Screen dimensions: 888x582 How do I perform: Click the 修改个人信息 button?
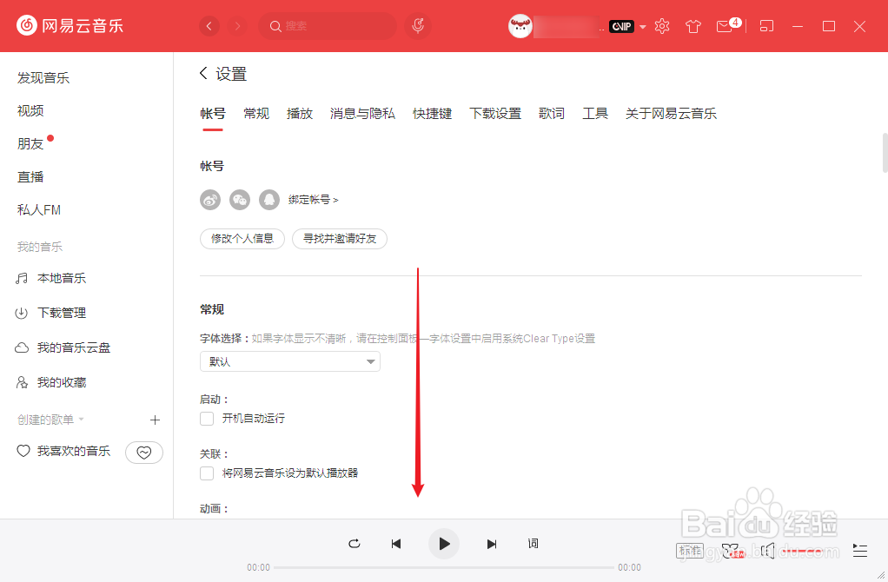[242, 239]
